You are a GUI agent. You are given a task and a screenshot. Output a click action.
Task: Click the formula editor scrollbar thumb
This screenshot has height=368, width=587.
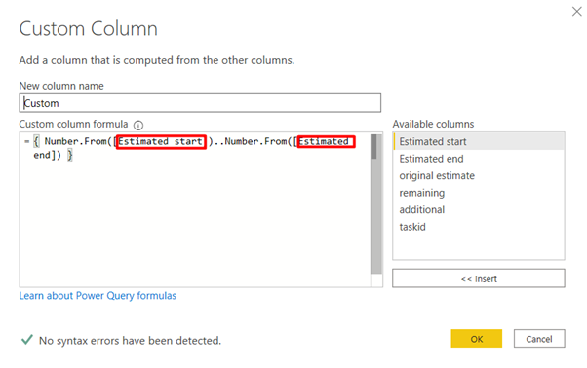(373, 146)
